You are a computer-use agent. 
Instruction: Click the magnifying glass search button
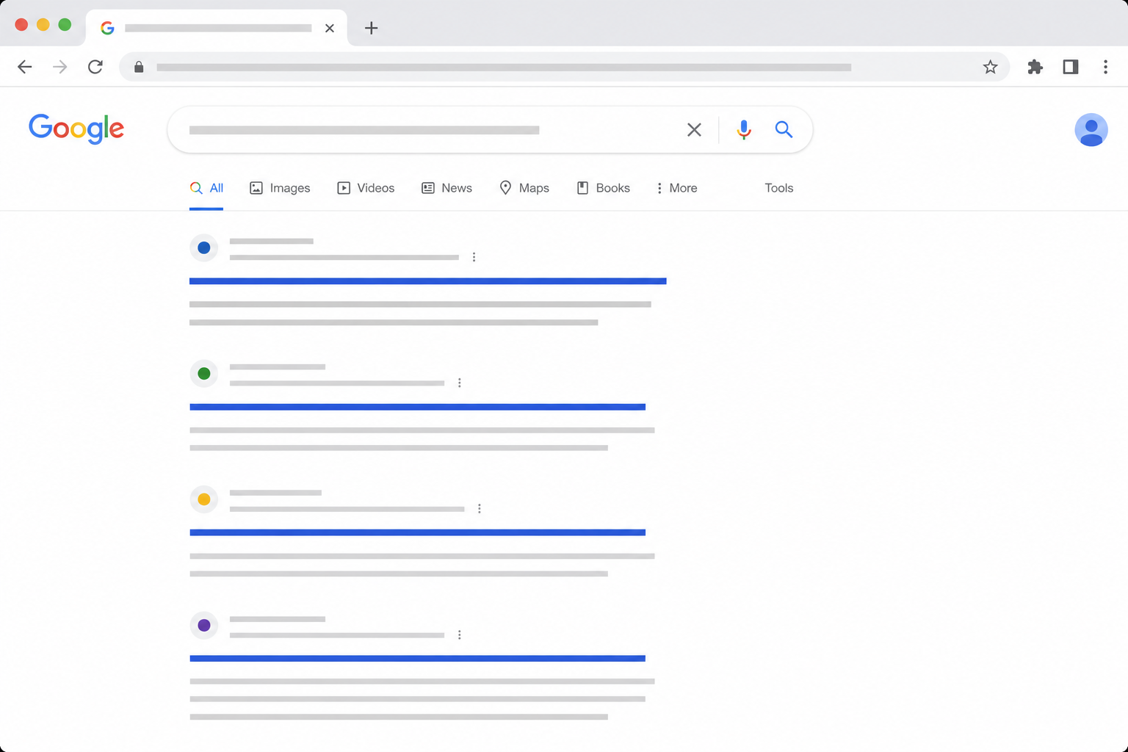(x=784, y=130)
